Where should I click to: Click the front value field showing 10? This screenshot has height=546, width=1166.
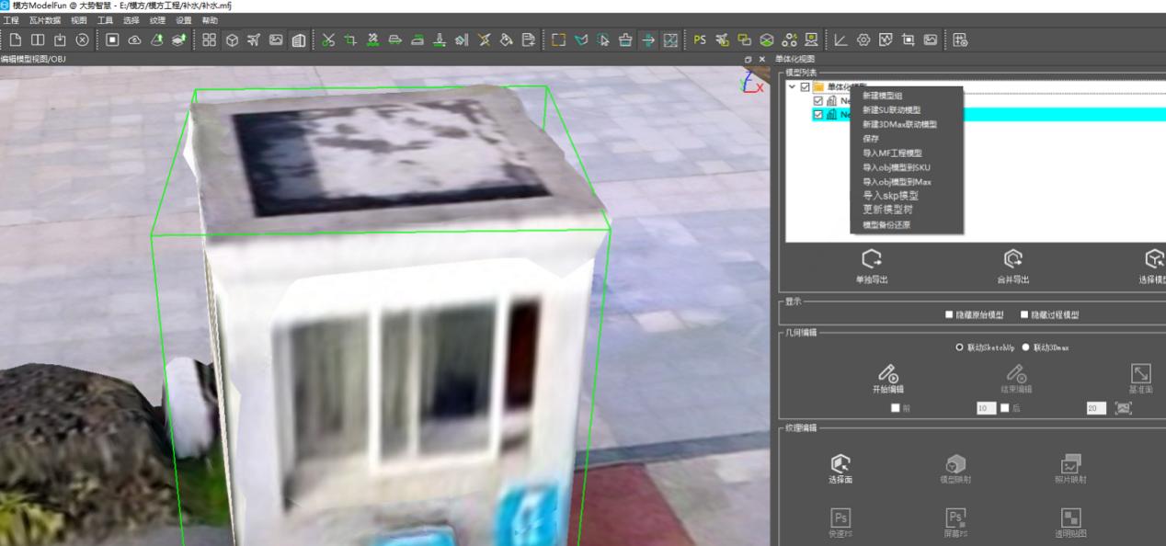click(986, 408)
